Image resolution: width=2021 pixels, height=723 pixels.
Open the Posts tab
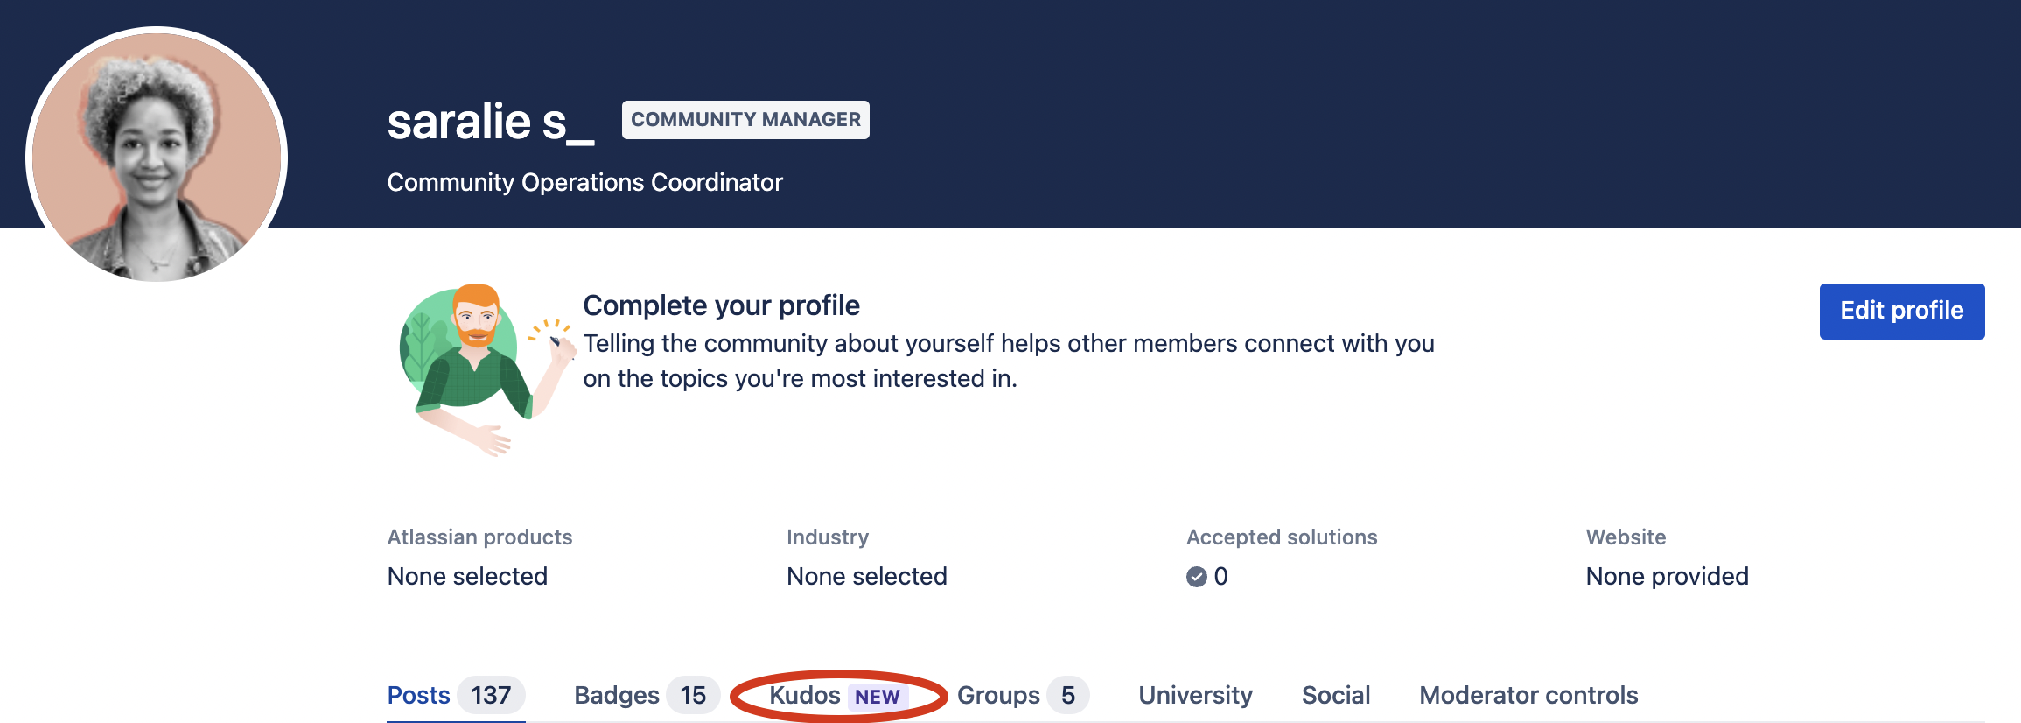456,695
